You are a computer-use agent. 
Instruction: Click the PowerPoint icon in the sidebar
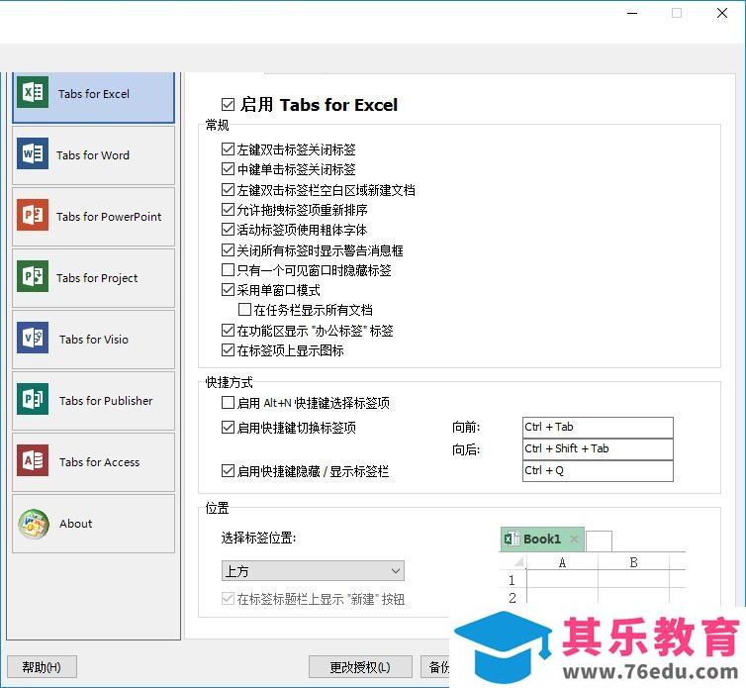33,215
